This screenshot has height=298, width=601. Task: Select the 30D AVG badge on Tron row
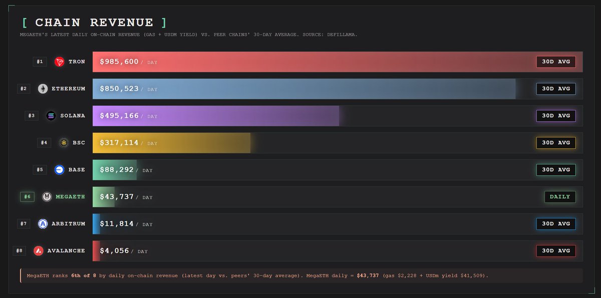point(556,62)
